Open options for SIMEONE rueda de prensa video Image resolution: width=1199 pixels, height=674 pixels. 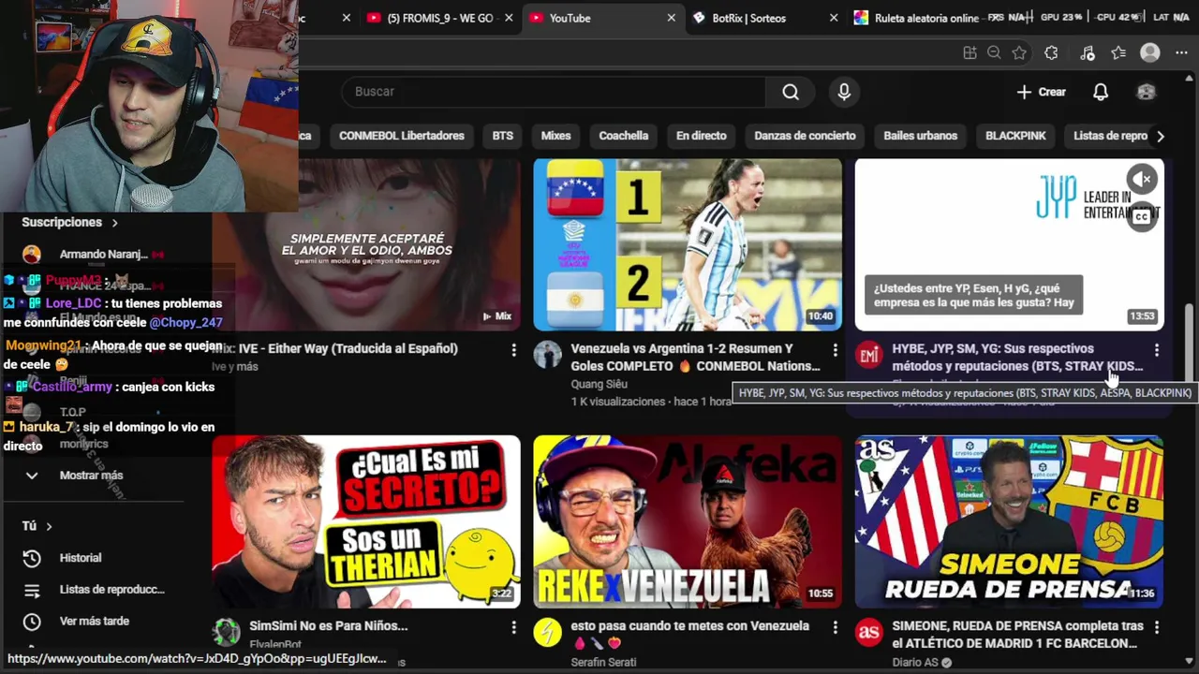click(x=1157, y=627)
